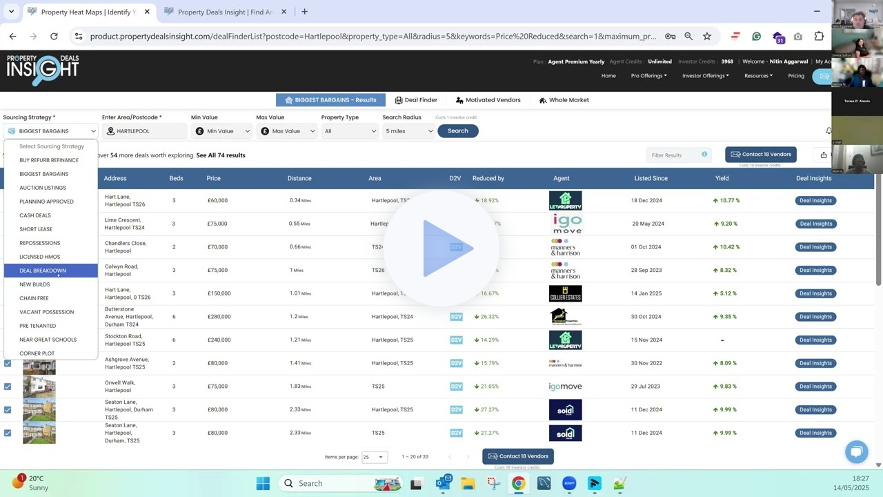Open File Explorer from the taskbar
883x497 pixels.
pyautogui.click(x=468, y=483)
